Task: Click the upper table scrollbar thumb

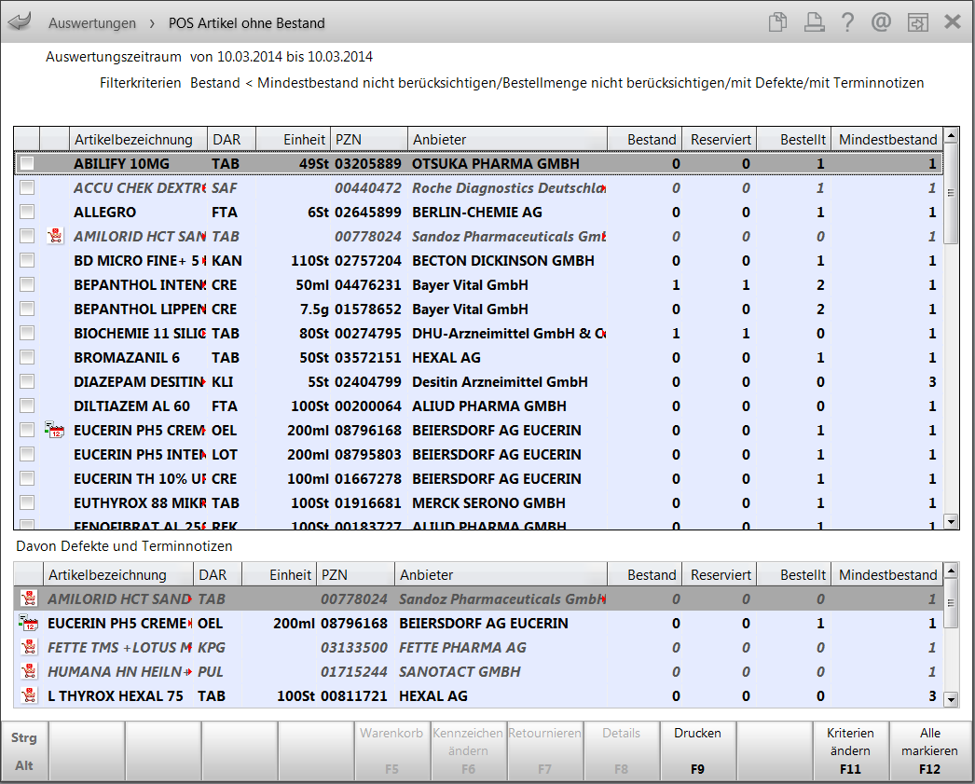Action: 951,193
